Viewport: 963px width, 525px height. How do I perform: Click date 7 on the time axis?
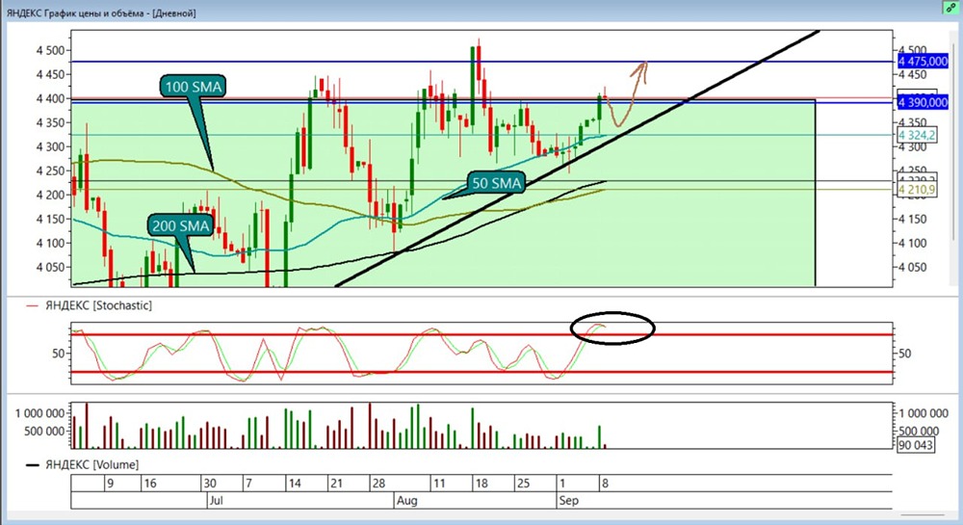pyautogui.click(x=248, y=484)
